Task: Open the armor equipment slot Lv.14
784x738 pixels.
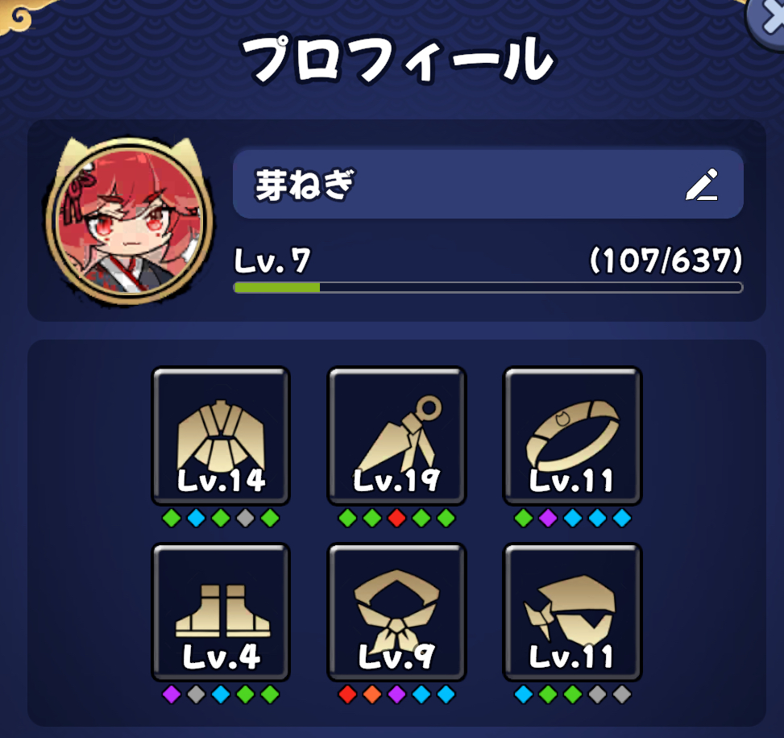Action: click(x=221, y=436)
